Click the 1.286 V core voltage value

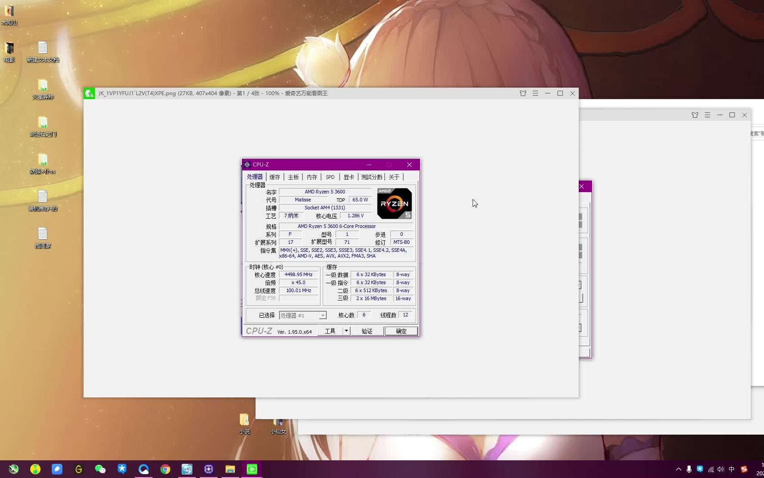(x=355, y=216)
